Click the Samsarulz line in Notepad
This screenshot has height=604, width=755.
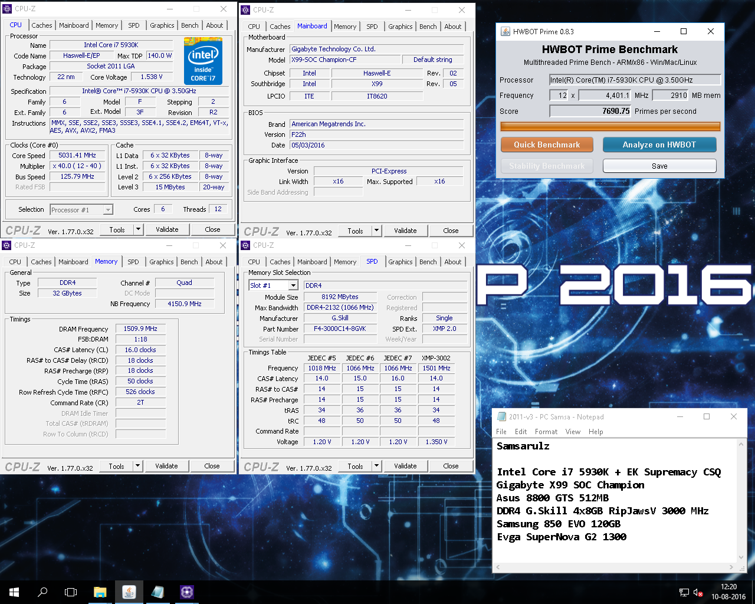(523, 446)
